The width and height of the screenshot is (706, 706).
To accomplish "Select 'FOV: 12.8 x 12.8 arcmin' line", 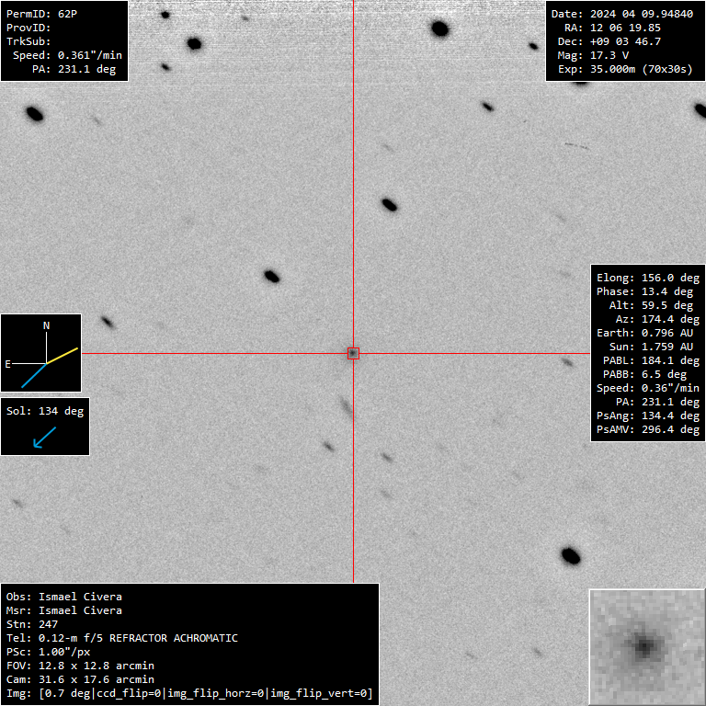I will 80,666.
